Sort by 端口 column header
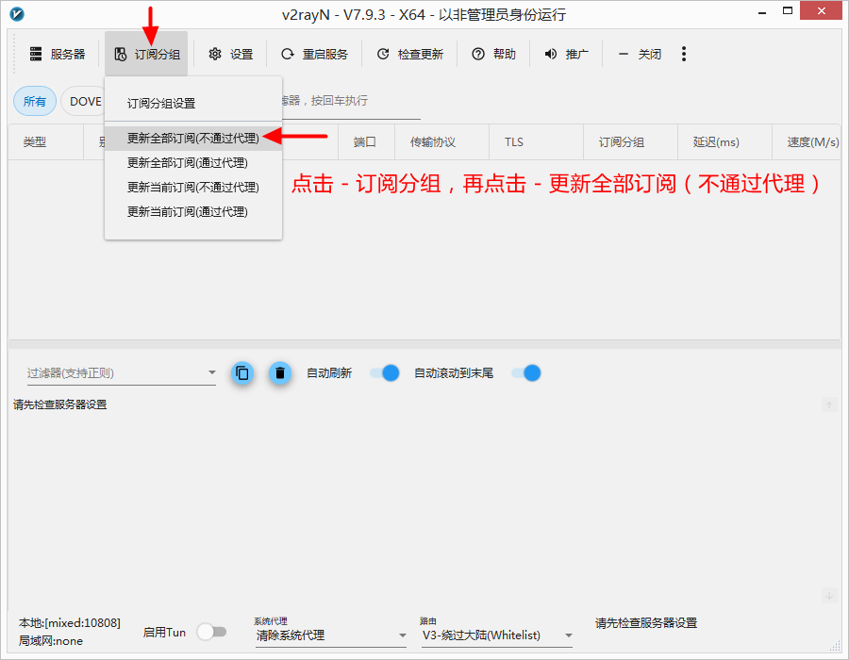The width and height of the screenshot is (849, 660). [366, 142]
